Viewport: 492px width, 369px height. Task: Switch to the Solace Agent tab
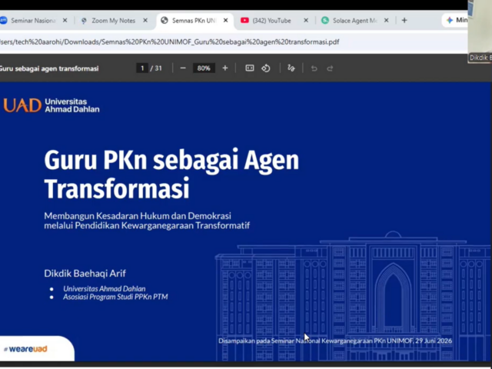354,21
